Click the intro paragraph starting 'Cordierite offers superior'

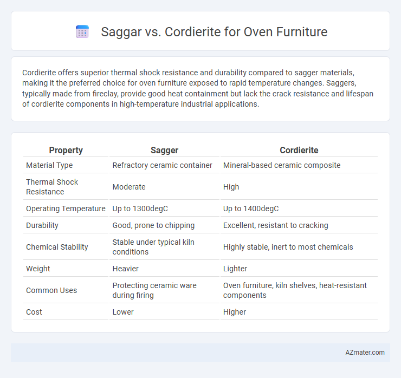pos(198,88)
